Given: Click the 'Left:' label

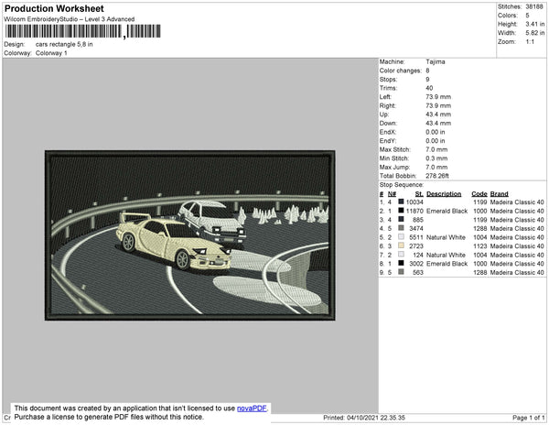Looking at the screenshot, I should tap(385, 97).
